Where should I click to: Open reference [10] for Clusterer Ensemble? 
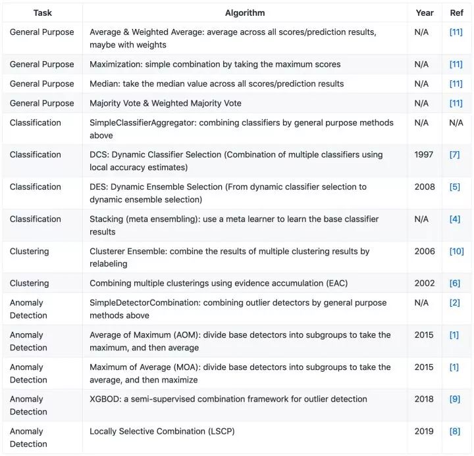pyautogui.click(x=456, y=251)
